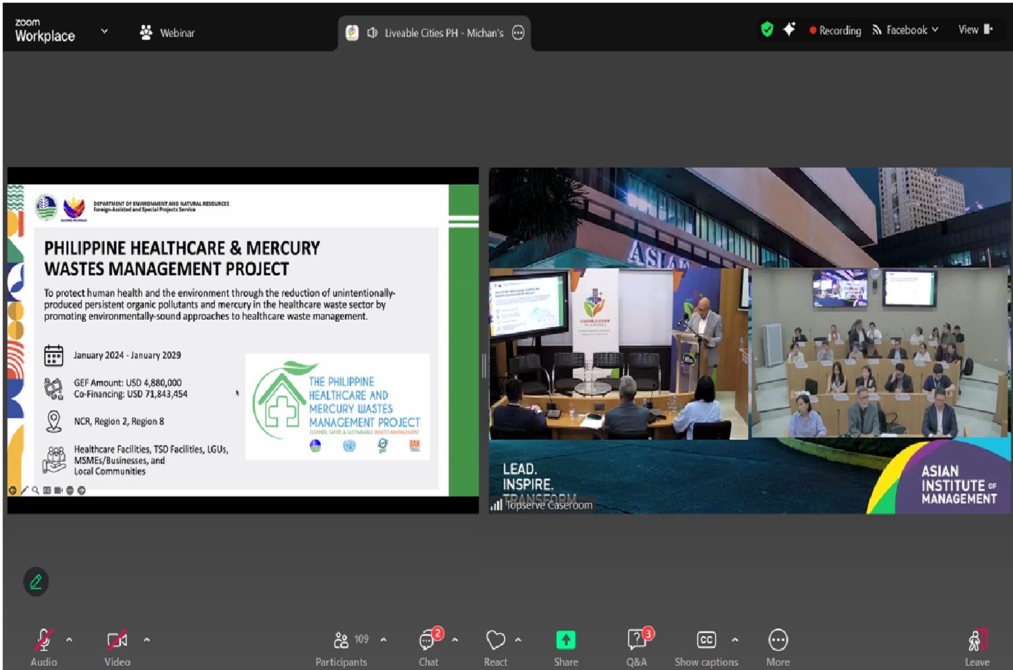1013x670 pixels.
Task: Click slide toolbar magnifier icon
Action: (35, 491)
